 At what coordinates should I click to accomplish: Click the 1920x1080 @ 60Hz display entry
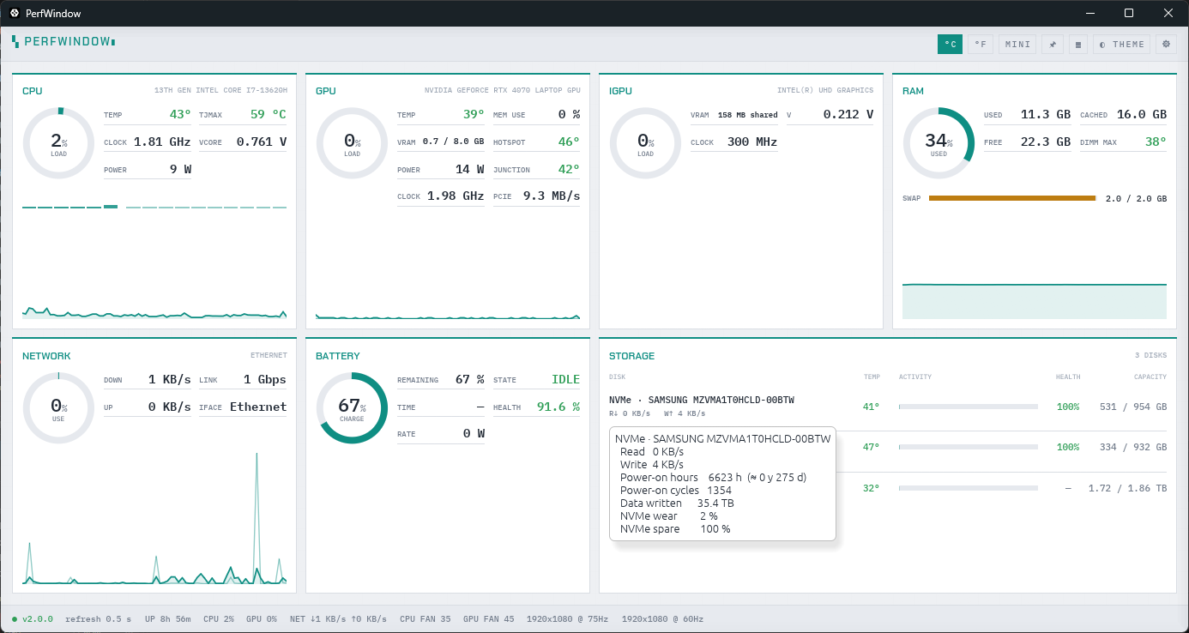[x=662, y=618]
